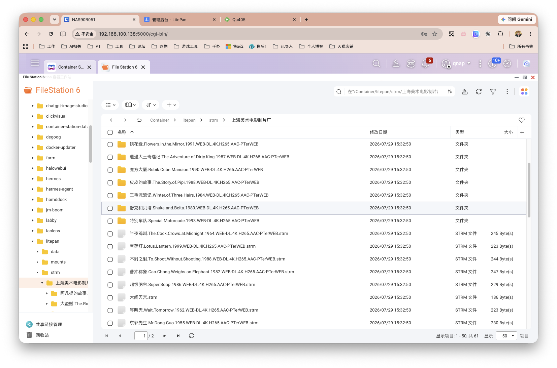This screenshot has height=368, width=557.
Task: Add current folder to favorites heart
Action: (x=522, y=120)
